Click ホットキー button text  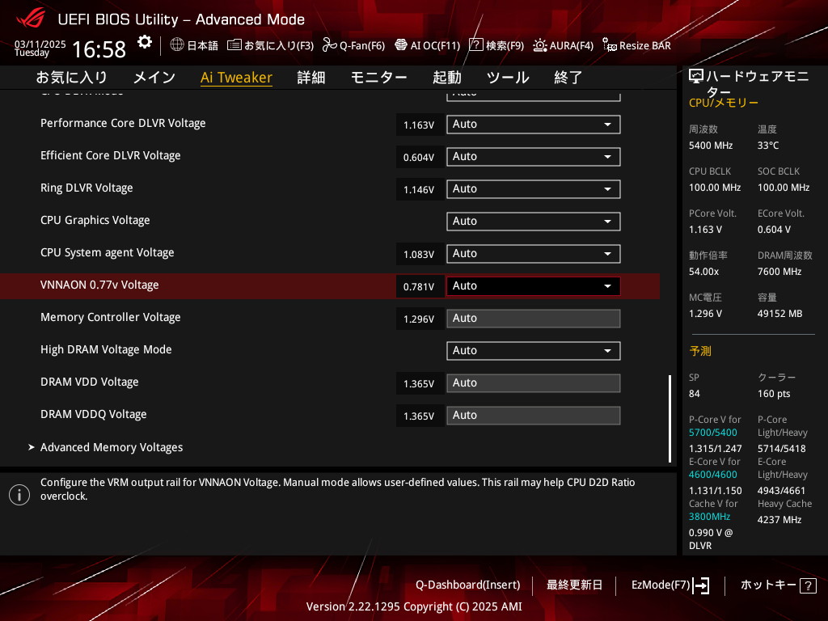coord(768,585)
